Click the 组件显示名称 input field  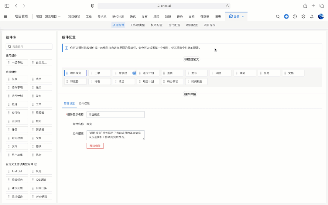click(x=115, y=114)
